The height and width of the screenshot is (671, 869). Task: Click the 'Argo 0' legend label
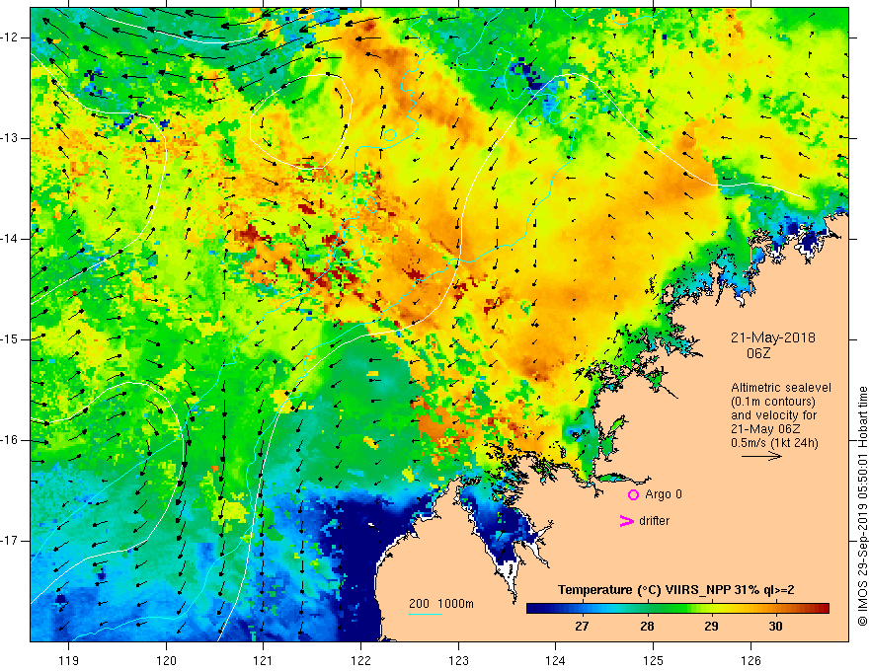[664, 494]
